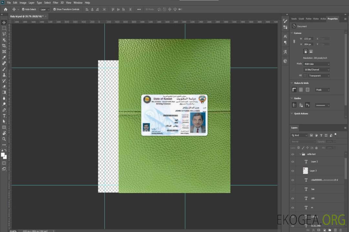Hide the '169' text layer
Viewport: 349px width, 232px height.
293,198
